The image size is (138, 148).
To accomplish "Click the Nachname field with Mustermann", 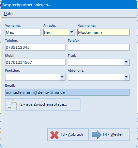I will (103, 32).
